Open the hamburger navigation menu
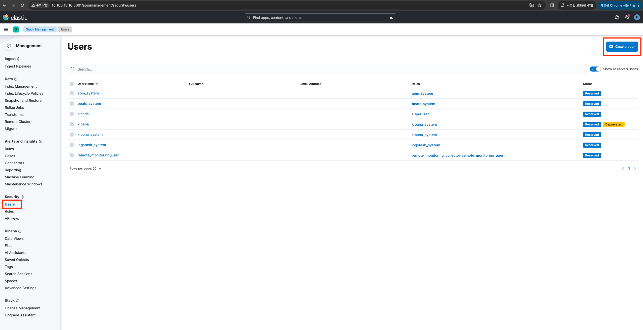This screenshot has height=330, width=643. point(6,29)
